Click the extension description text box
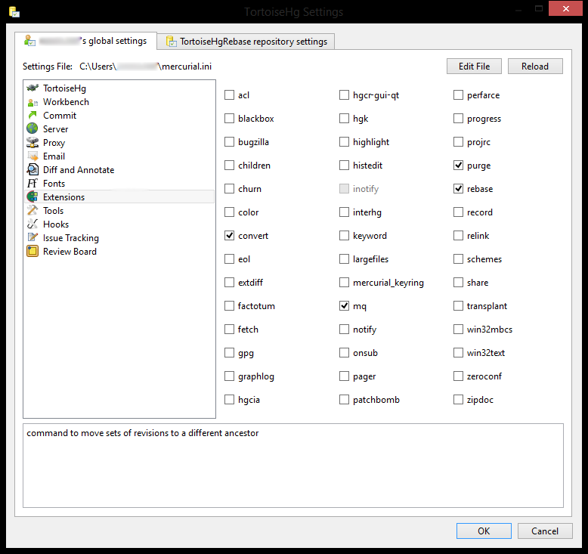Screen dimensions: 588x554 293,466
